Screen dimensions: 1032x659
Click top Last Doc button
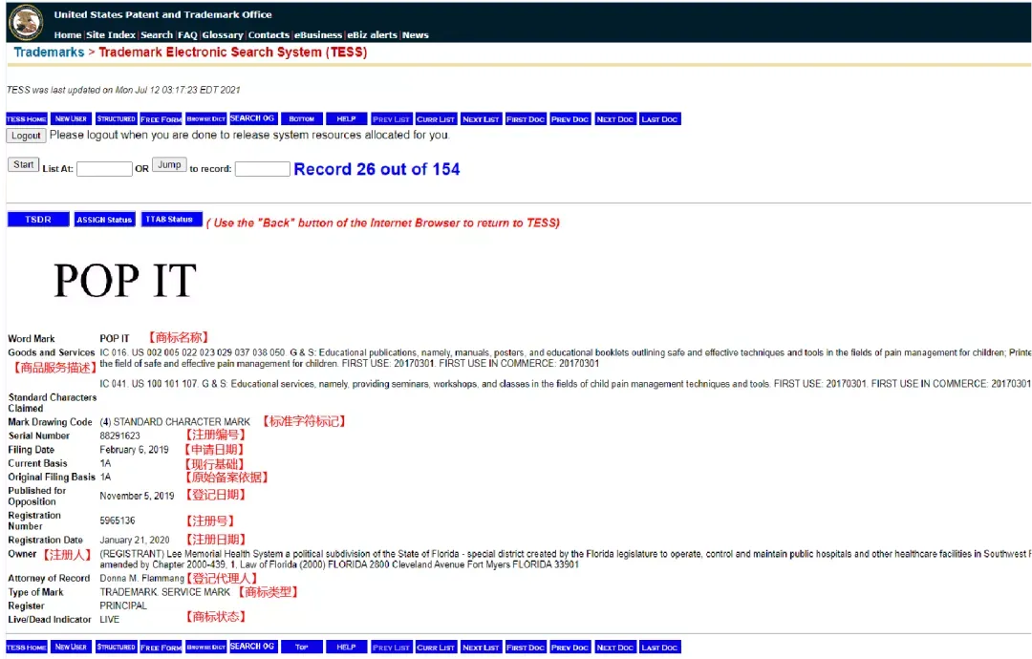(660, 119)
